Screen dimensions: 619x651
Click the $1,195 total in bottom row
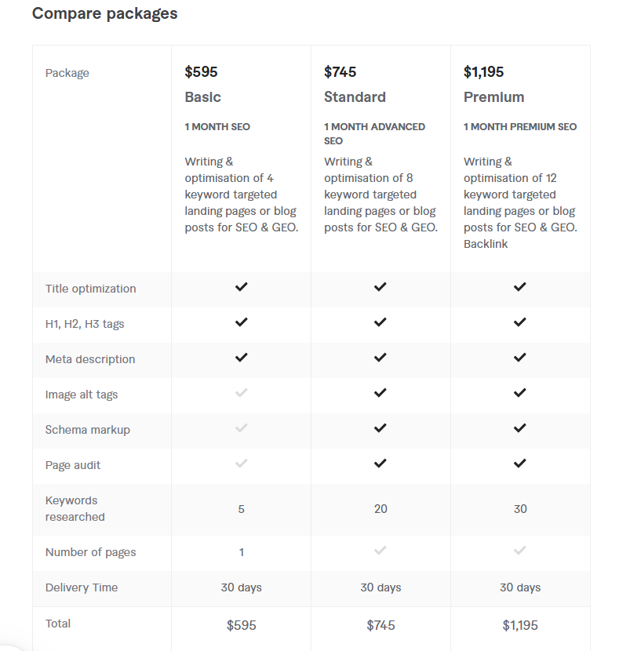[x=520, y=625]
